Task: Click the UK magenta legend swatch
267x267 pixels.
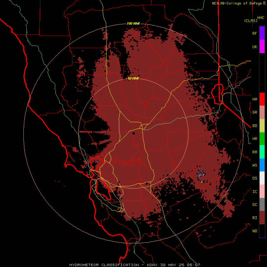Action: pyautogui.click(x=262, y=47)
